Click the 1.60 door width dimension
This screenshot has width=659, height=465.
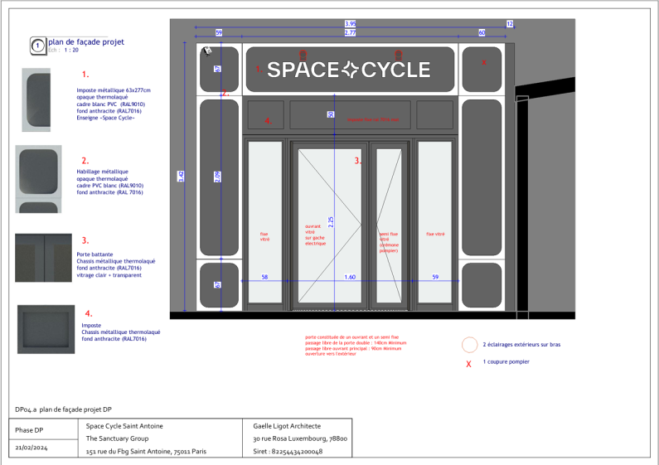tap(350, 277)
